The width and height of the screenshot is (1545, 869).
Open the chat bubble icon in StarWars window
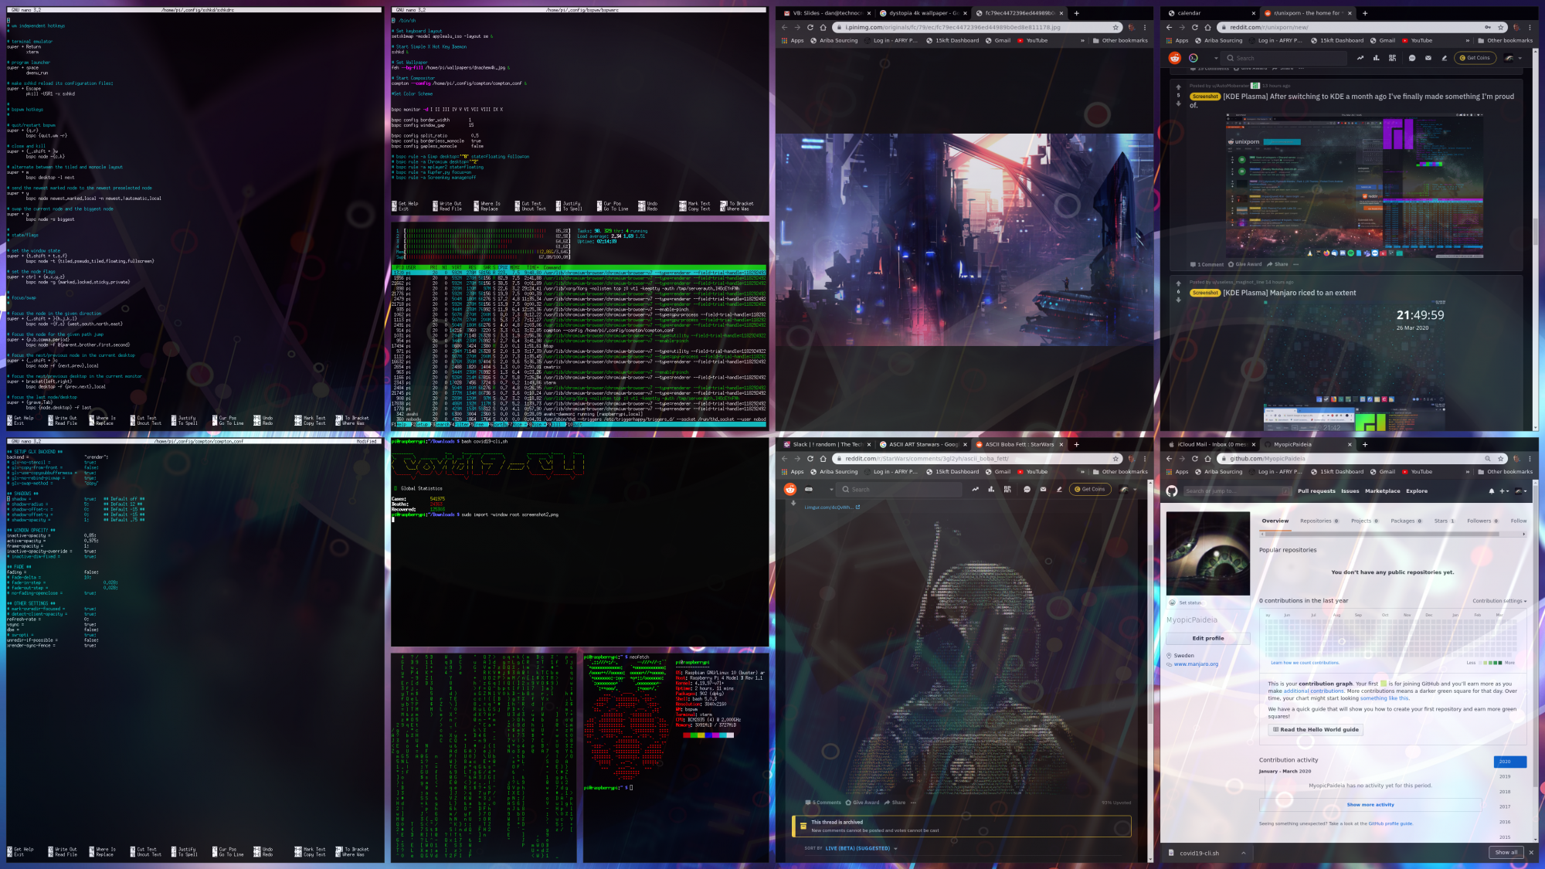(x=1027, y=489)
